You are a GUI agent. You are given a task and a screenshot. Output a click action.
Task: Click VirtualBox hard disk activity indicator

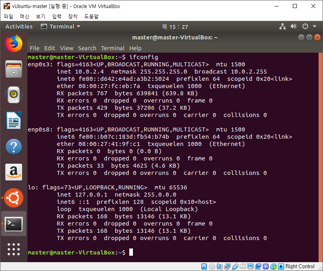pyautogui.click(x=204, y=267)
